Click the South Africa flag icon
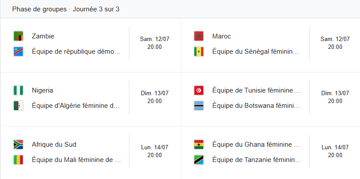 click(18, 145)
